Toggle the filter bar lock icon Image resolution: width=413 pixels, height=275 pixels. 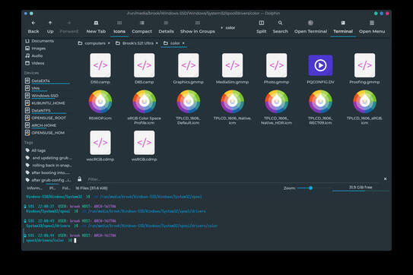click(80, 179)
